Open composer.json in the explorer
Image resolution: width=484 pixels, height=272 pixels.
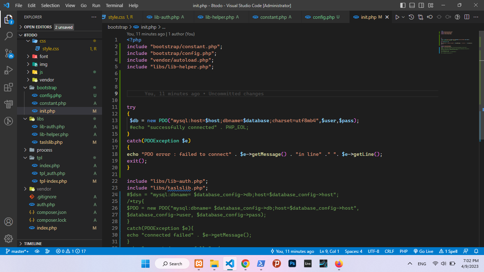(x=60, y=212)
